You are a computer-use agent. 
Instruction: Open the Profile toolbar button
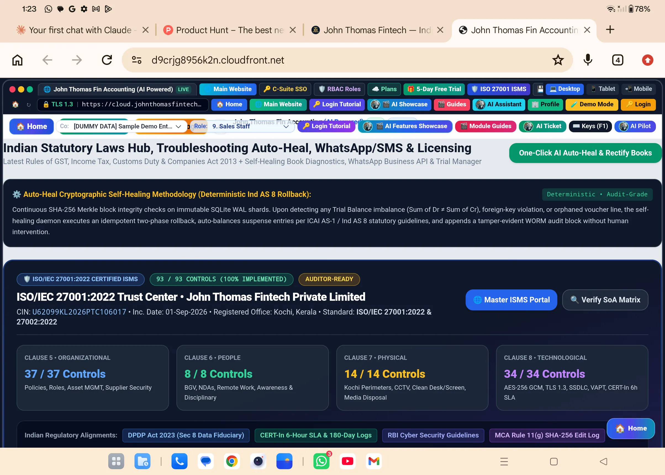tap(545, 104)
